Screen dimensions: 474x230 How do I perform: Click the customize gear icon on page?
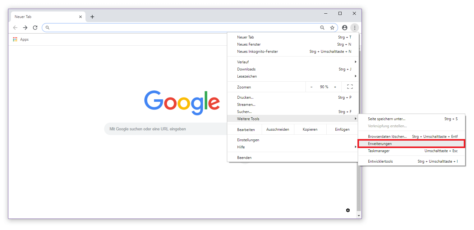tap(348, 210)
